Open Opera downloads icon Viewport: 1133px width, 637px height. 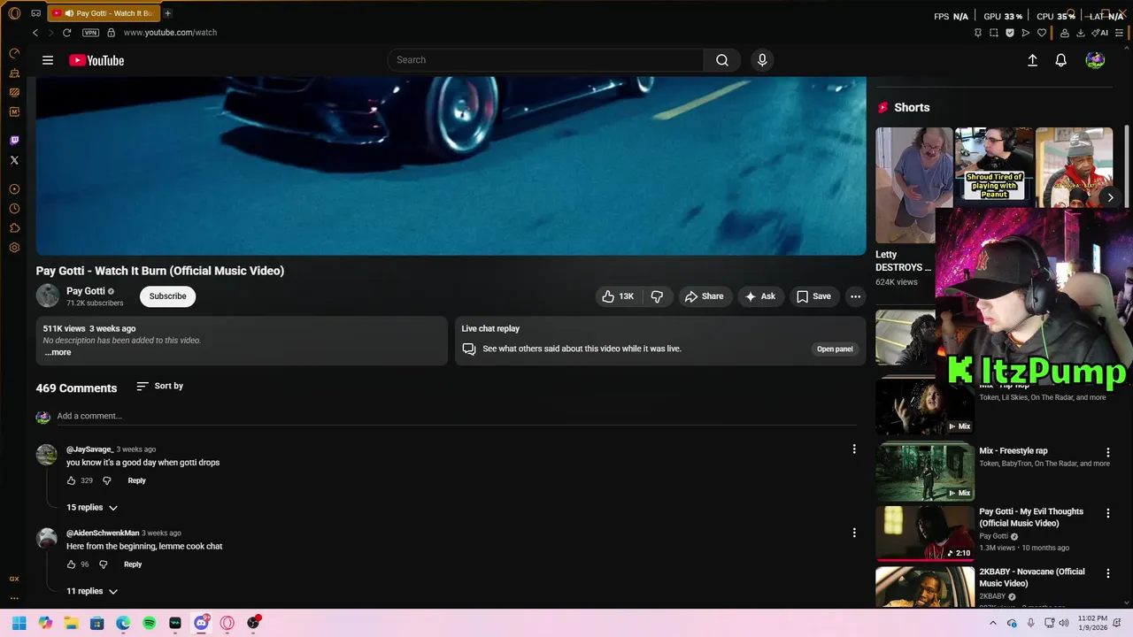(x=1080, y=33)
